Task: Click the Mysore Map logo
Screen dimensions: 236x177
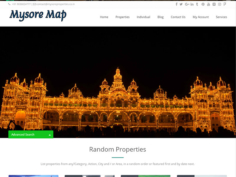Action: [x=38, y=15]
